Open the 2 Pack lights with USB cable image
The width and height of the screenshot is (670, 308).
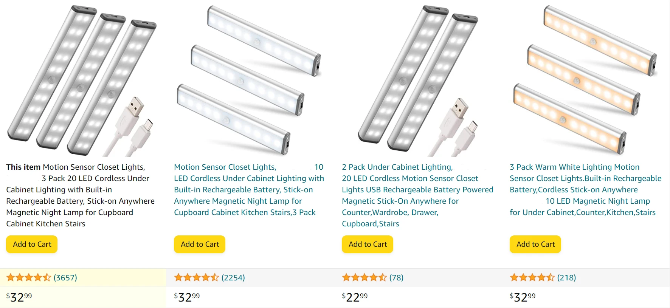click(417, 80)
